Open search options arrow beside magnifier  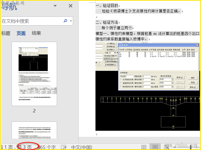click(x=71, y=21)
